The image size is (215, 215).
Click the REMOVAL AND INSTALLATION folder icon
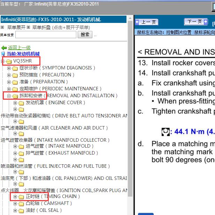pos(15,96)
